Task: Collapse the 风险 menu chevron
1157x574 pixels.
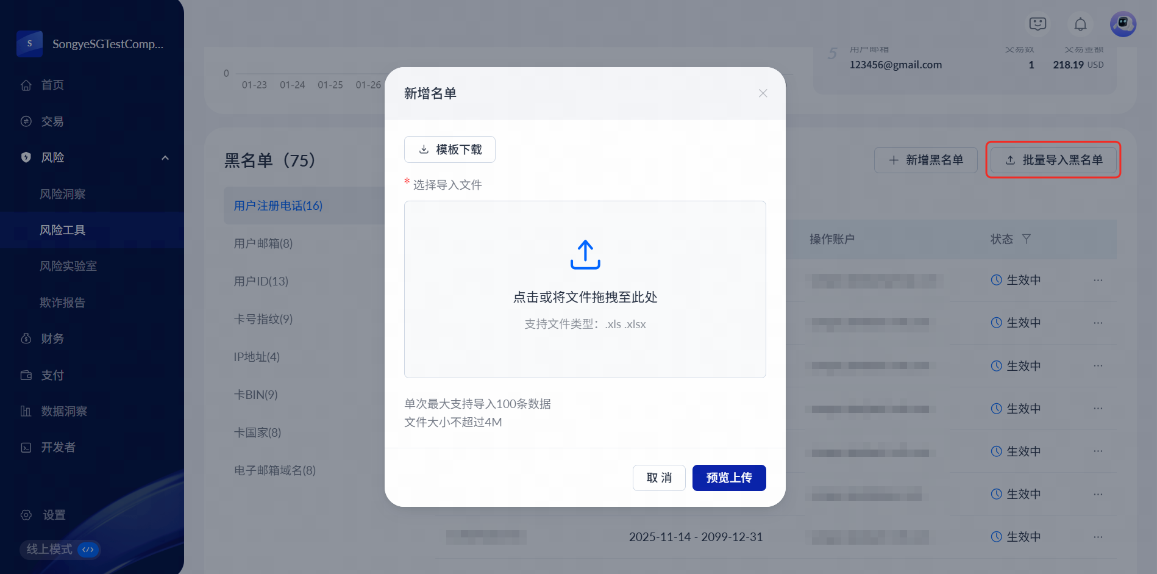Action: (165, 158)
